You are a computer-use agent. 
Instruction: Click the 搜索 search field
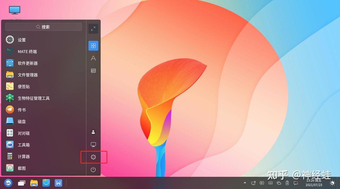[x=43, y=27]
